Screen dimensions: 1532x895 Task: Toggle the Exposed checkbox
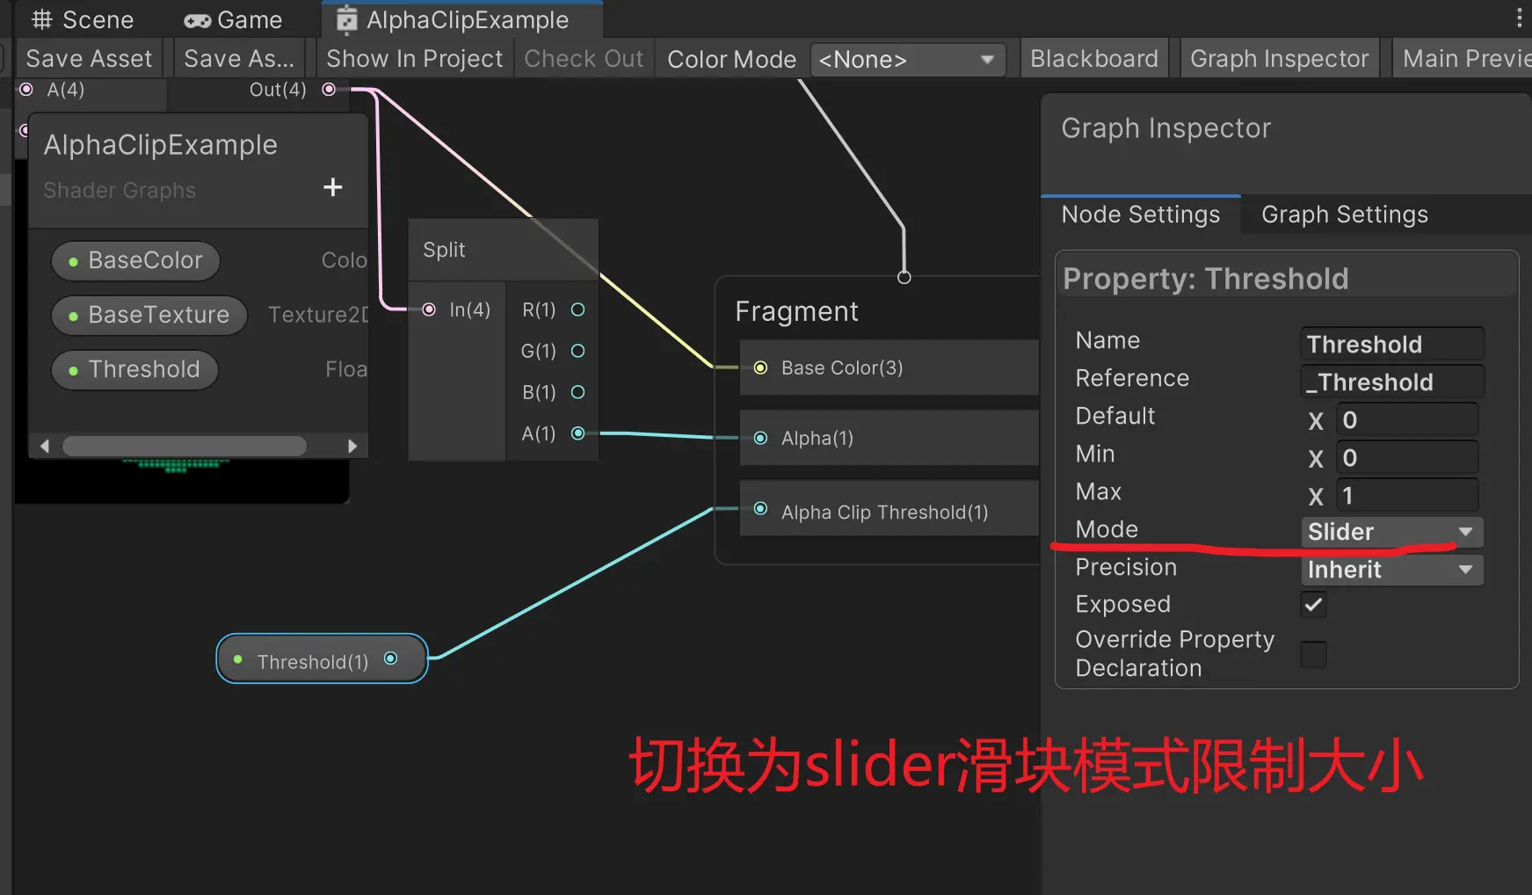click(1314, 605)
